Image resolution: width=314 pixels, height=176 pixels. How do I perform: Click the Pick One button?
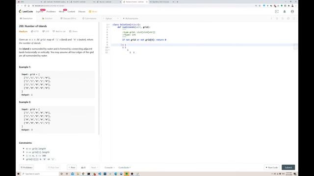(x=53, y=167)
